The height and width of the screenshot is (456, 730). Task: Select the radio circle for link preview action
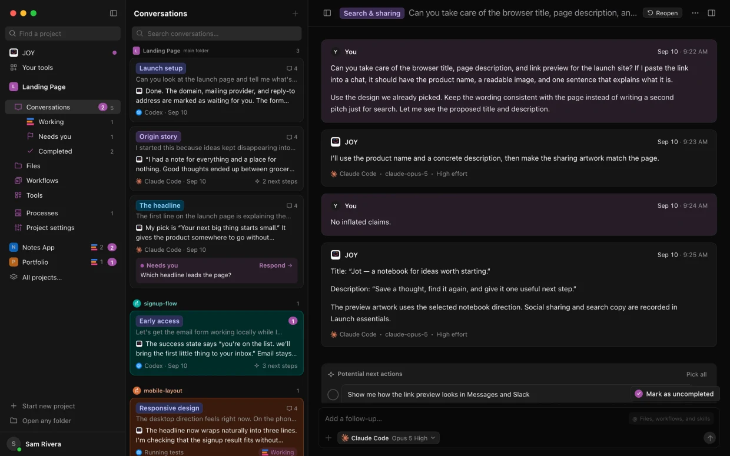(333, 395)
